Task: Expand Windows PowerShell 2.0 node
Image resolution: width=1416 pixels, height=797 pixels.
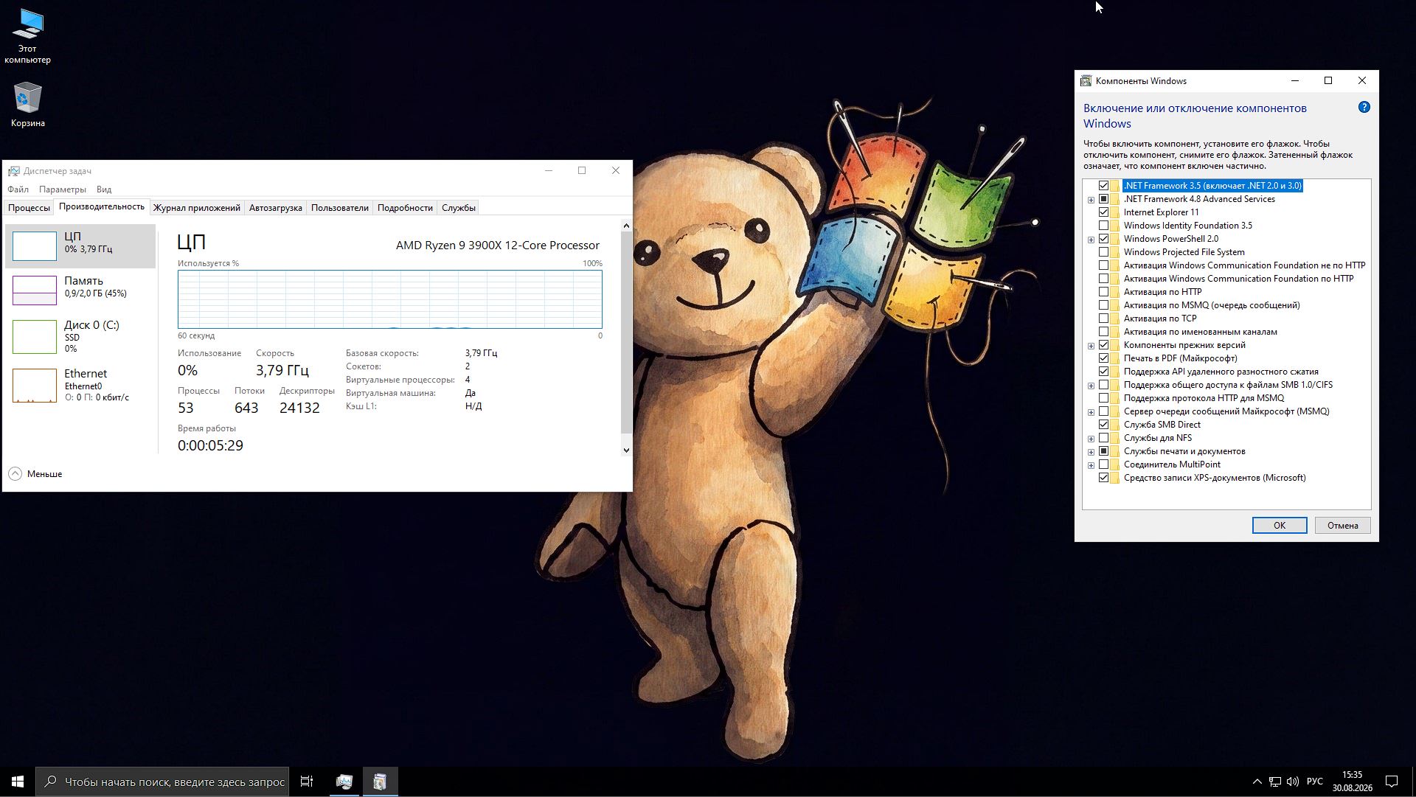Action: 1091,240
